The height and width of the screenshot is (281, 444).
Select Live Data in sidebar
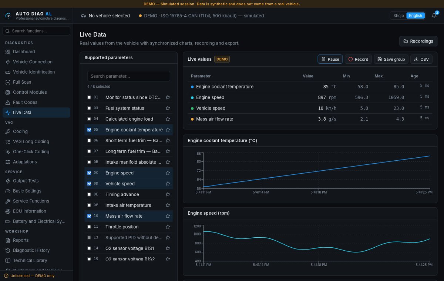(36, 113)
